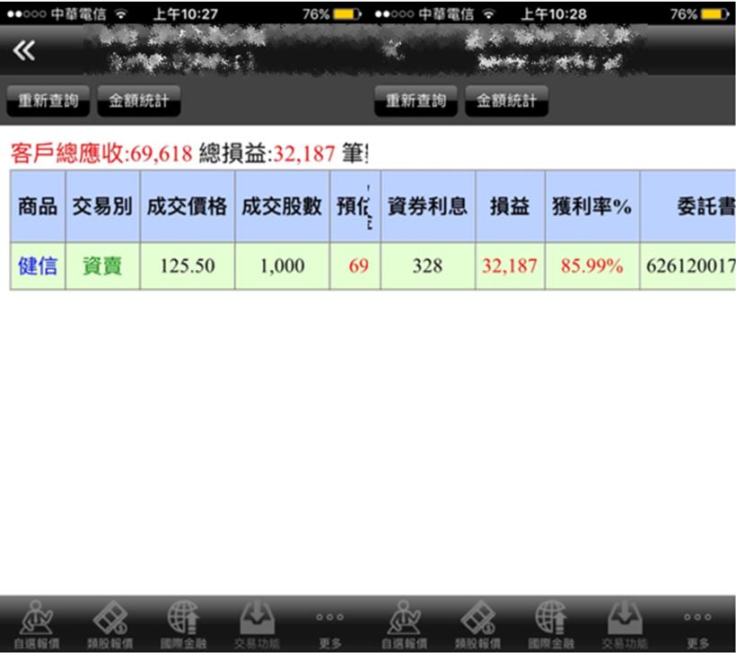Tap 中華電信 carrier label beside 10:27
The height and width of the screenshot is (653, 736).
[78, 14]
